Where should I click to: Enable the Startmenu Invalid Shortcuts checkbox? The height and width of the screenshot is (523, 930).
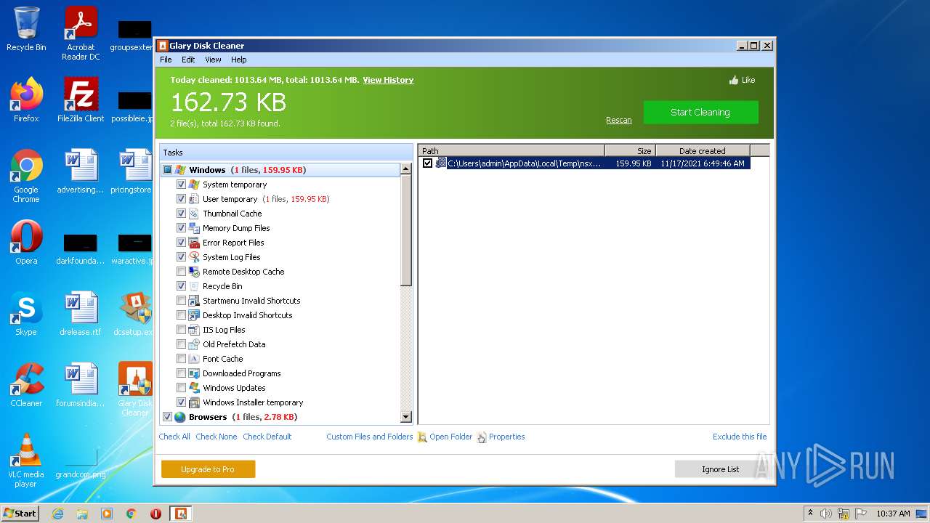[x=182, y=301]
